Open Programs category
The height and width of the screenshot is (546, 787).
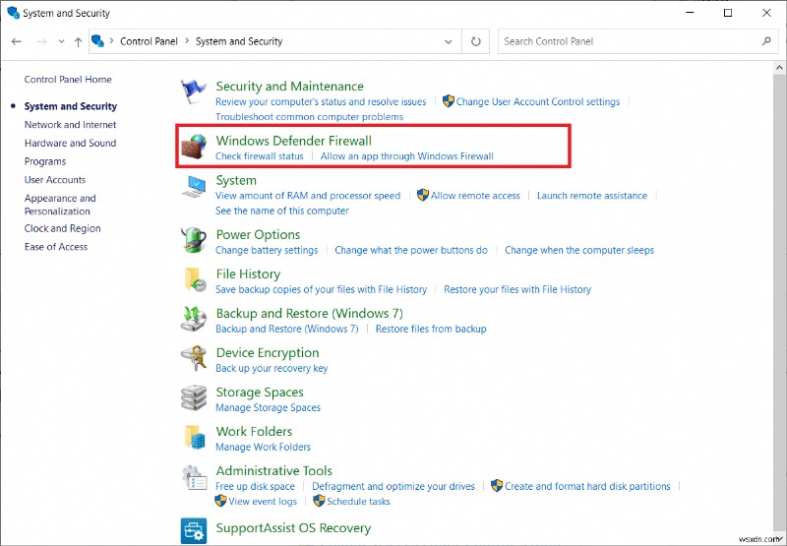(x=45, y=161)
